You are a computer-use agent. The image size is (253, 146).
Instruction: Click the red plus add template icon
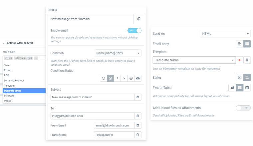[x=239, y=60]
